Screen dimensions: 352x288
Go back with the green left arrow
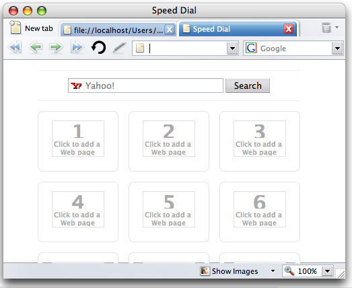click(36, 47)
